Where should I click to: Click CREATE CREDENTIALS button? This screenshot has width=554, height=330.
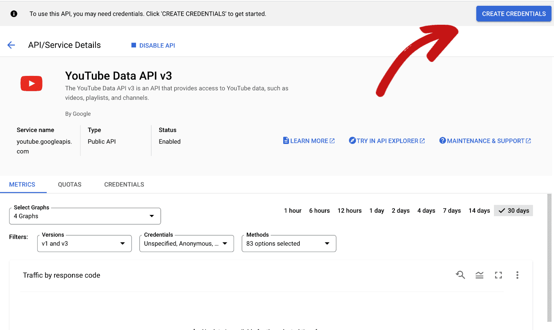(x=514, y=14)
